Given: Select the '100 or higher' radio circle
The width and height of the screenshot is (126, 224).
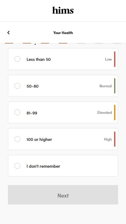Looking at the screenshot, I should 17,139.
